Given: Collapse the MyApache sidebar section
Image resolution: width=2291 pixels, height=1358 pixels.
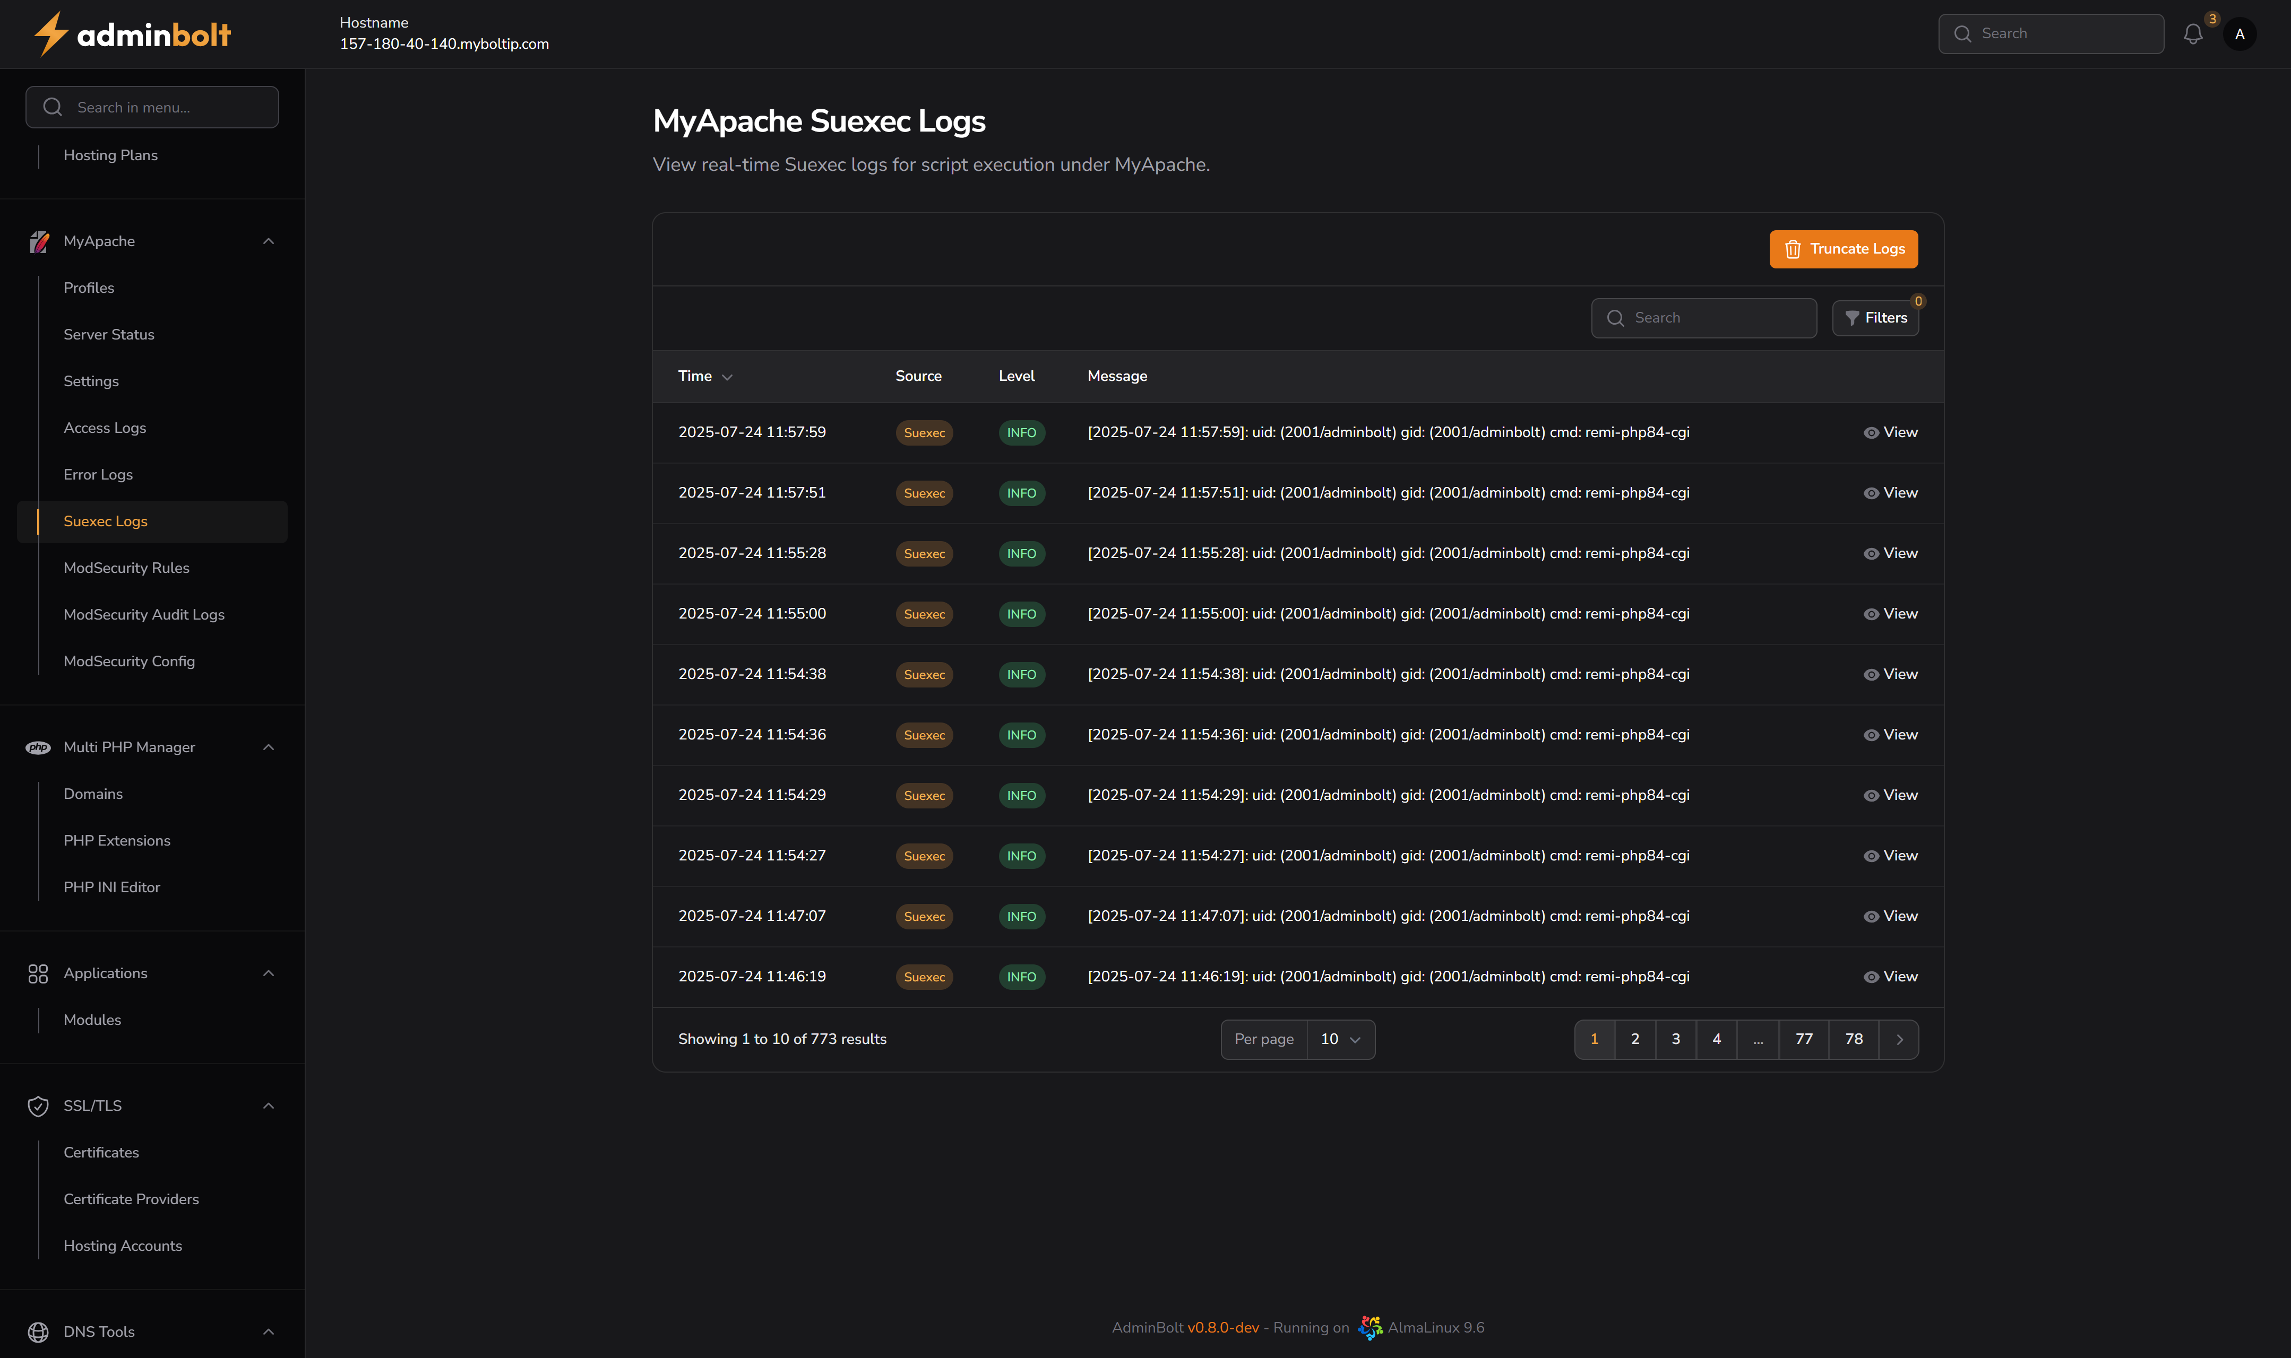Looking at the screenshot, I should 268,241.
